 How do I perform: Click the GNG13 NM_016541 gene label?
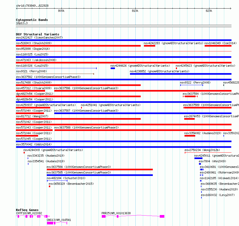click(x=59, y=220)
